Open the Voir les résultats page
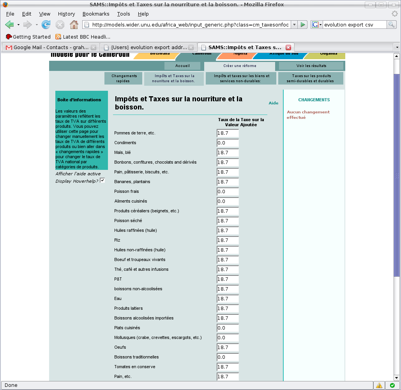The height and width of the screenshot is (390, 401). [x=311, y=66]
